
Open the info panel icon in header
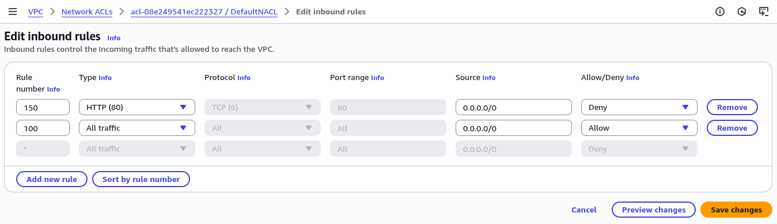[719, 12]
